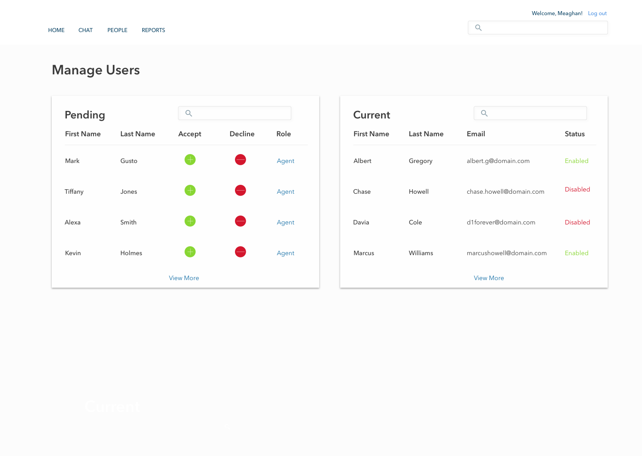Click first name Tiffany in Pending table
This screenshot has width=642, height=456.
coord(74,191)
